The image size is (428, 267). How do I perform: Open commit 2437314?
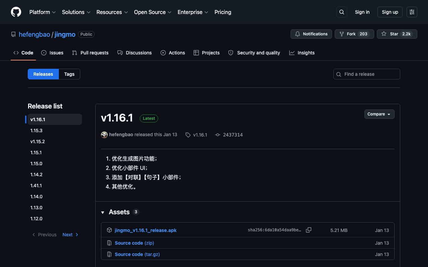(233, 135)
